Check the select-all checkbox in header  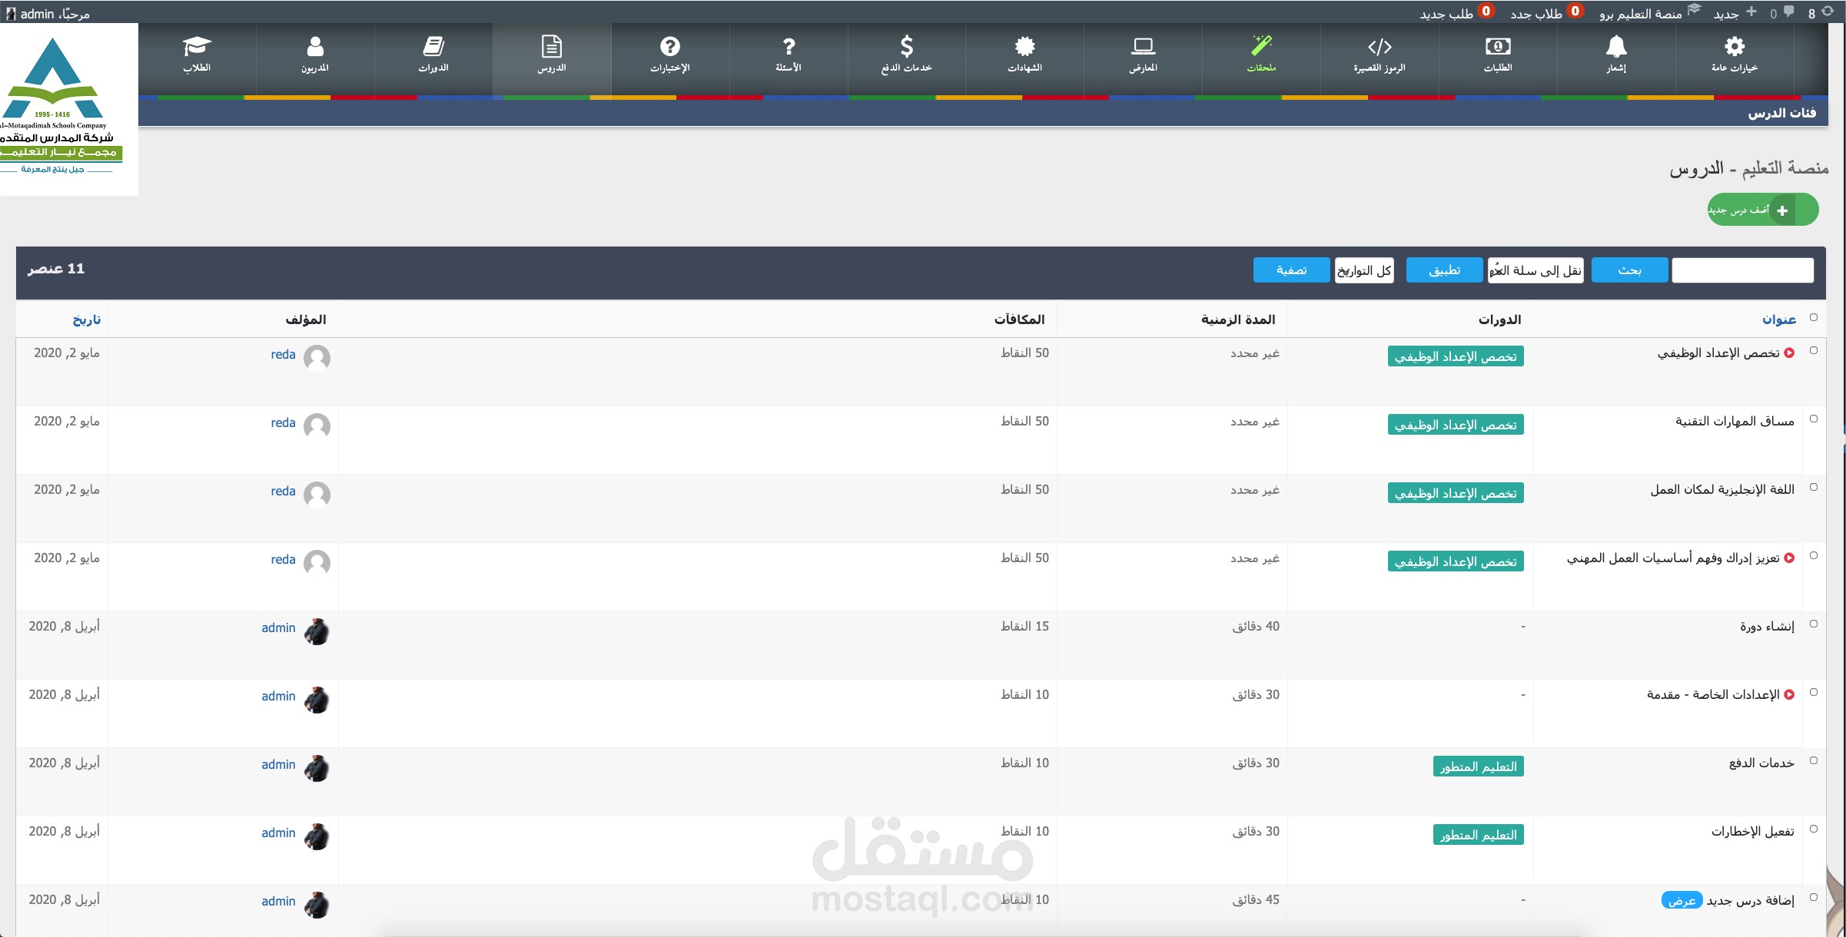pyautogui.click(x=1814, y=317)
